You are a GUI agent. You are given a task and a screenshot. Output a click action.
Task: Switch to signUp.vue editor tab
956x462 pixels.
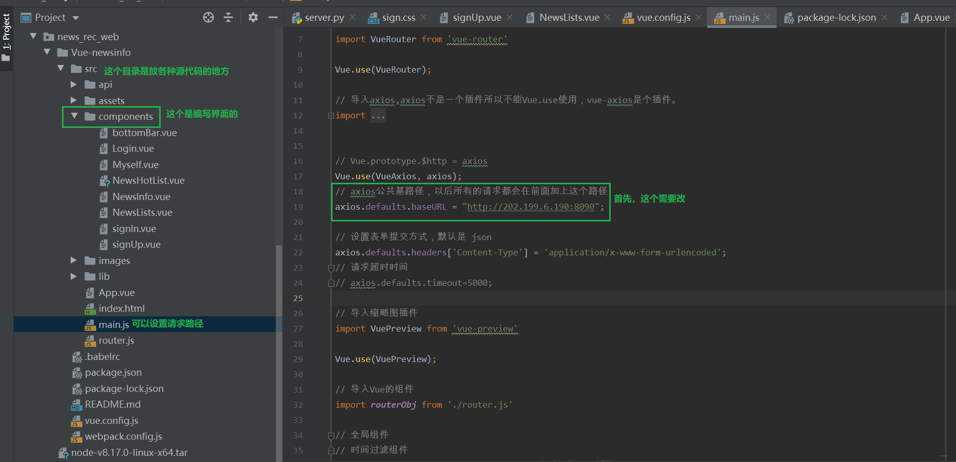click(476, 17)
